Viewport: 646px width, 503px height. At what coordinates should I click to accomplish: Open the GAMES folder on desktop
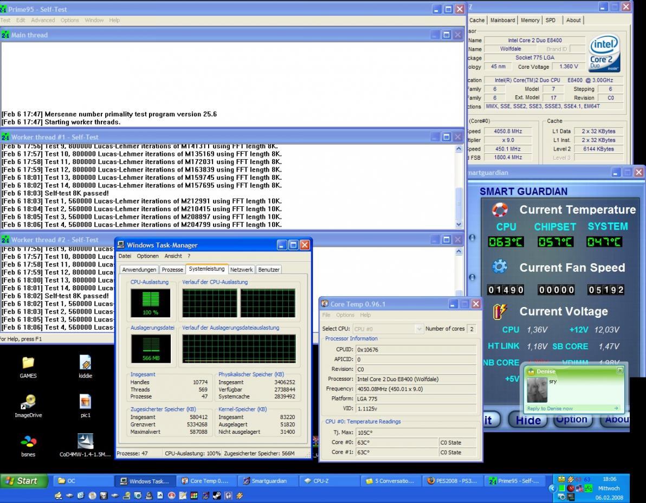tap(28, 363)
